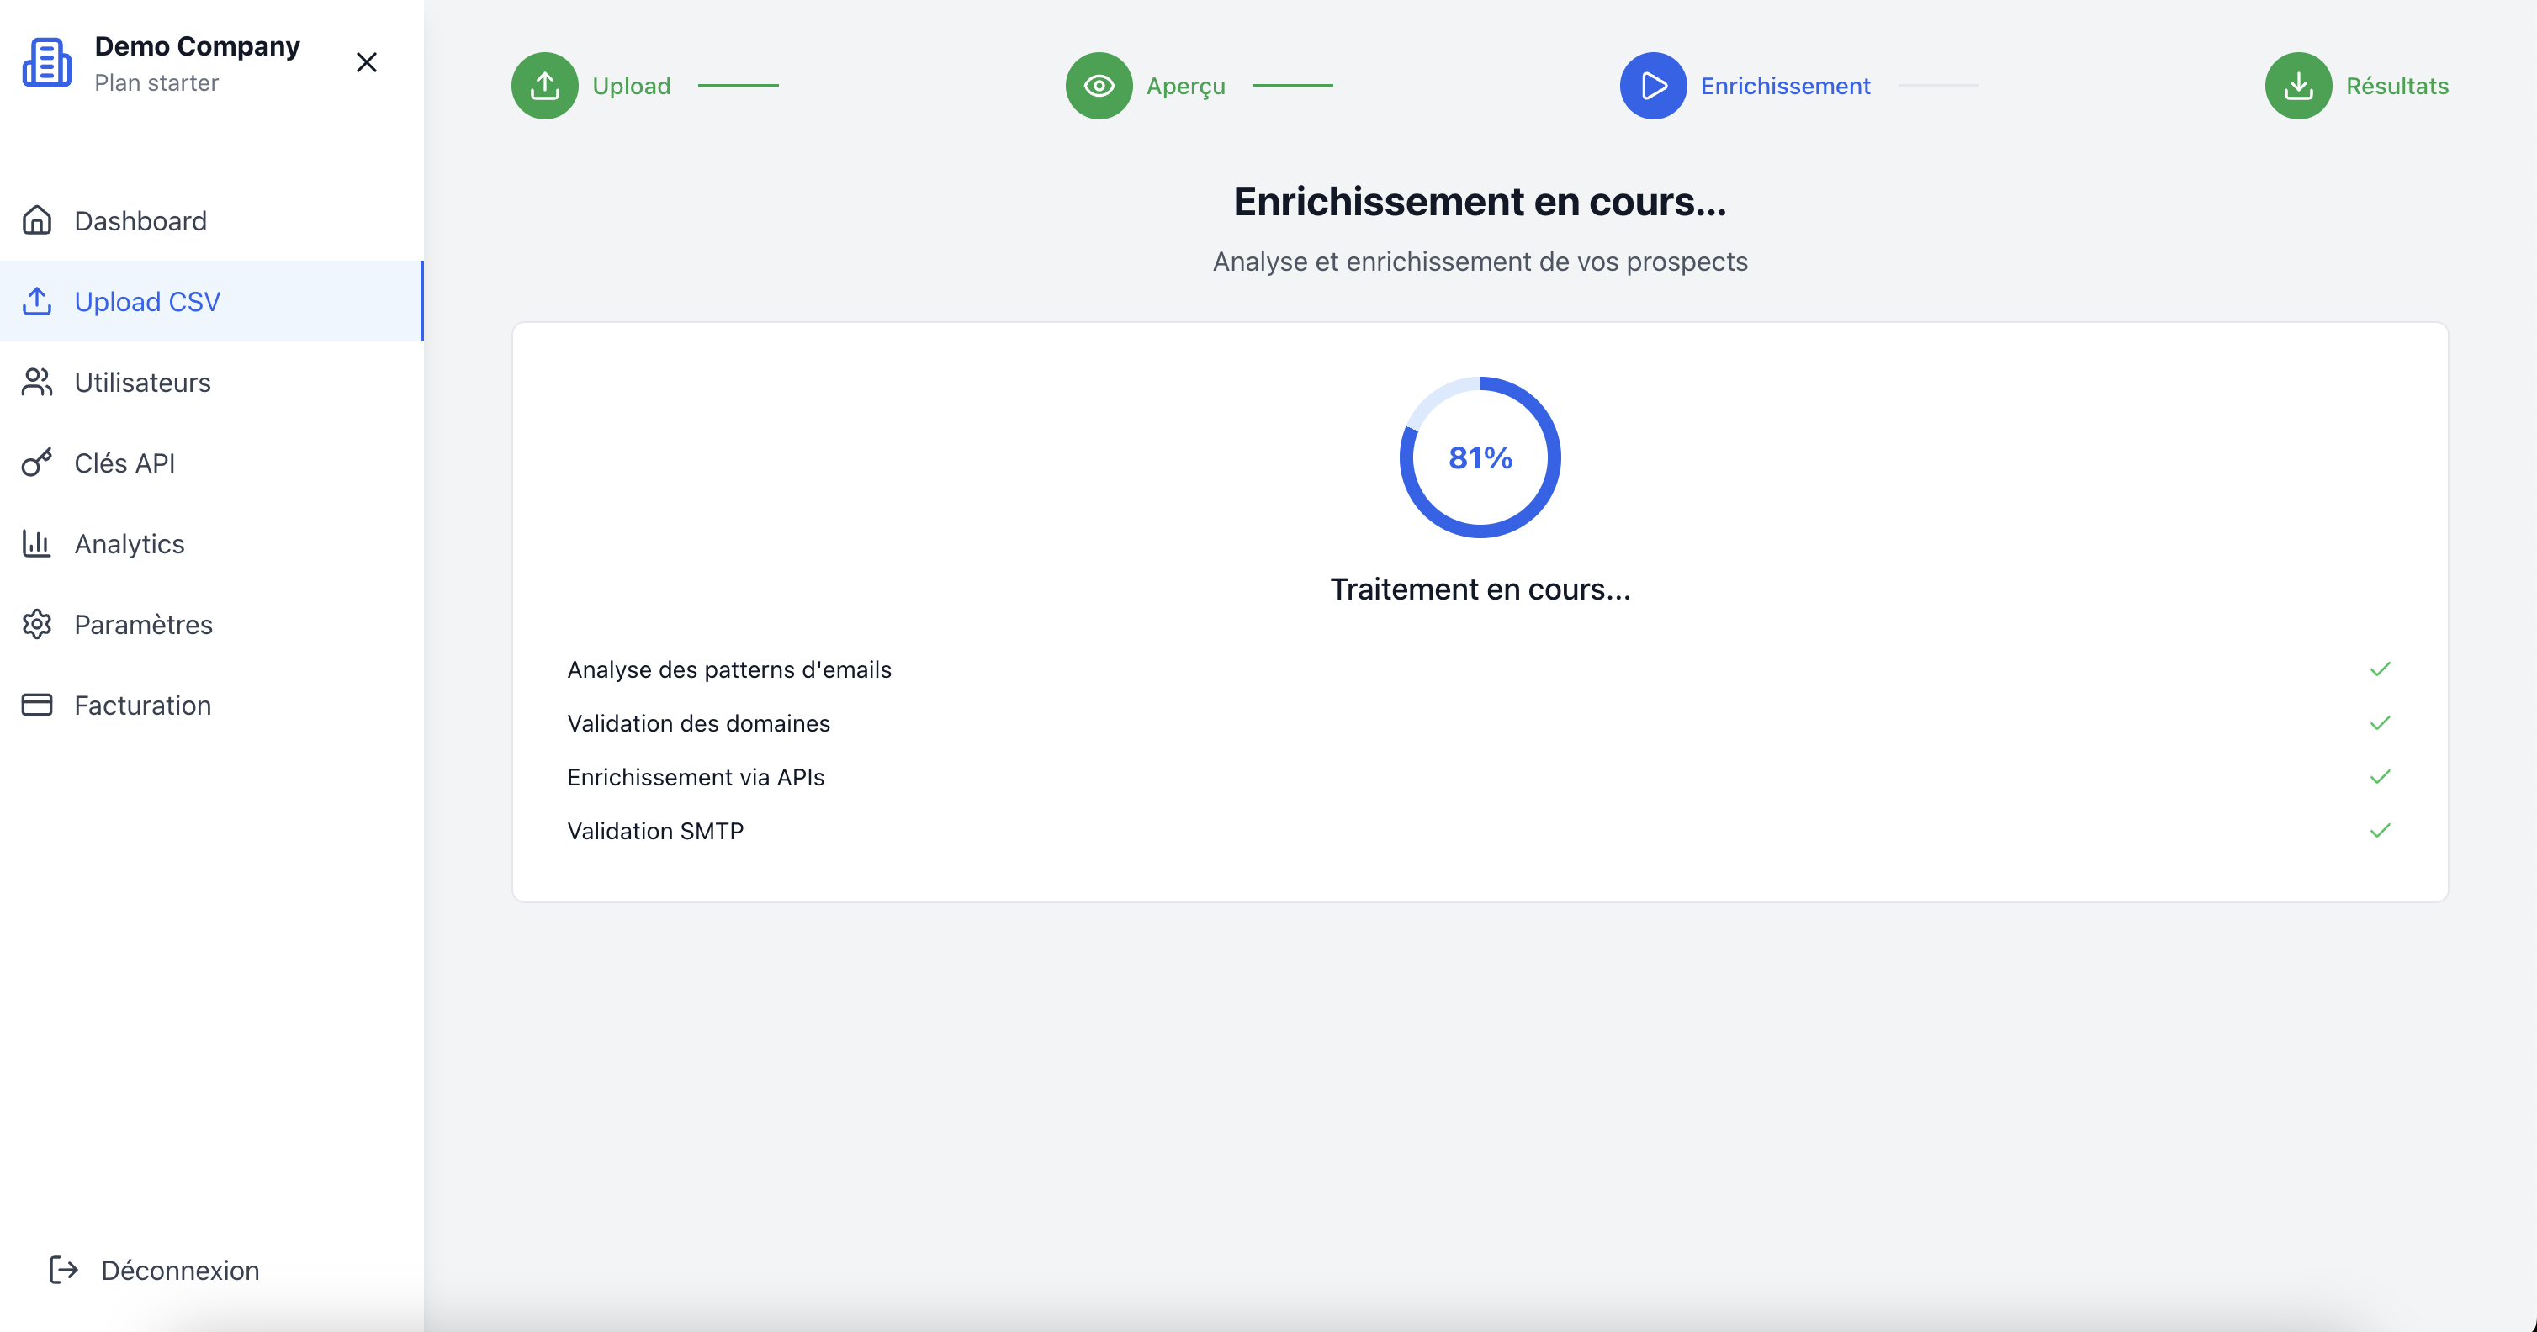Click the 81% circular progress indicator
2537x1332 pixels.
[x=1480, y=457]
